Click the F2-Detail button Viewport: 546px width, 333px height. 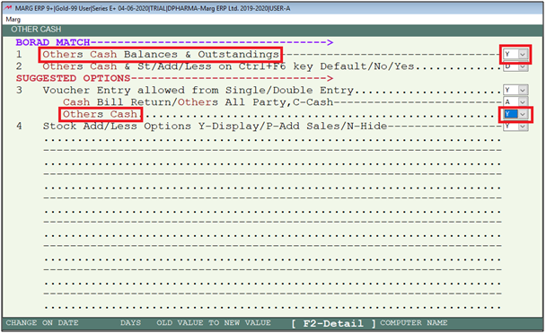click(x=333, y=324)
